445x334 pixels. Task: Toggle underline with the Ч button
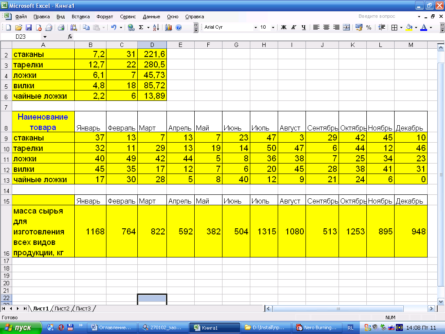304,27
